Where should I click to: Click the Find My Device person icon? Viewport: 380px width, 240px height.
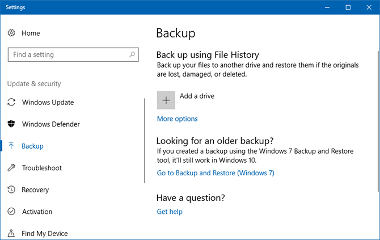(x=11, y=233)
